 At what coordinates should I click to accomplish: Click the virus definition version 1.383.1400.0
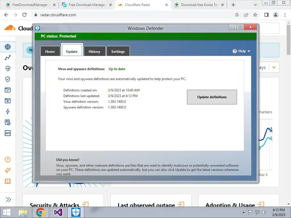pyautogui.click(x=117, y=102)
